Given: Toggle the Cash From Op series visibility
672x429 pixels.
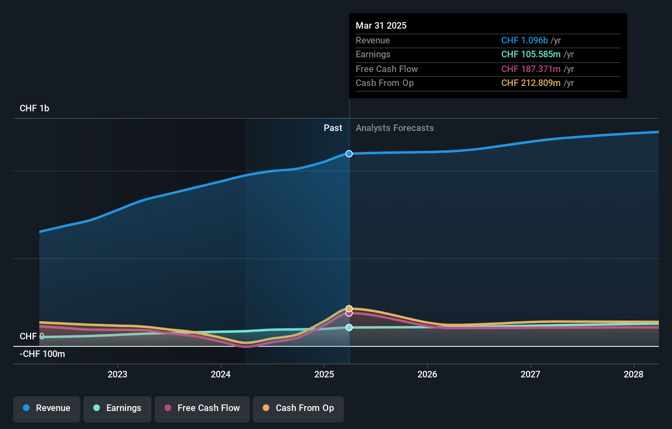Looking at the screenshot, I should click(x=298, y=408).
